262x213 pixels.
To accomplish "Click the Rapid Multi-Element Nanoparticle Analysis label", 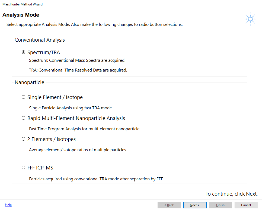I will (x=76, y=118).
